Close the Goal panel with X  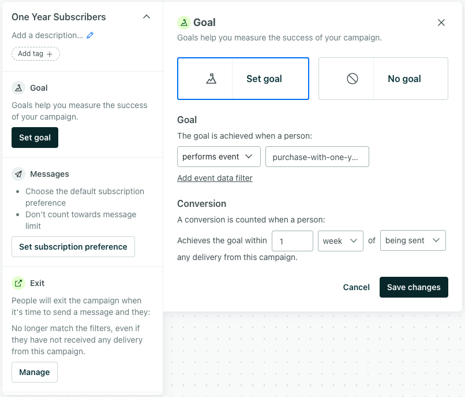click(441, 23)
